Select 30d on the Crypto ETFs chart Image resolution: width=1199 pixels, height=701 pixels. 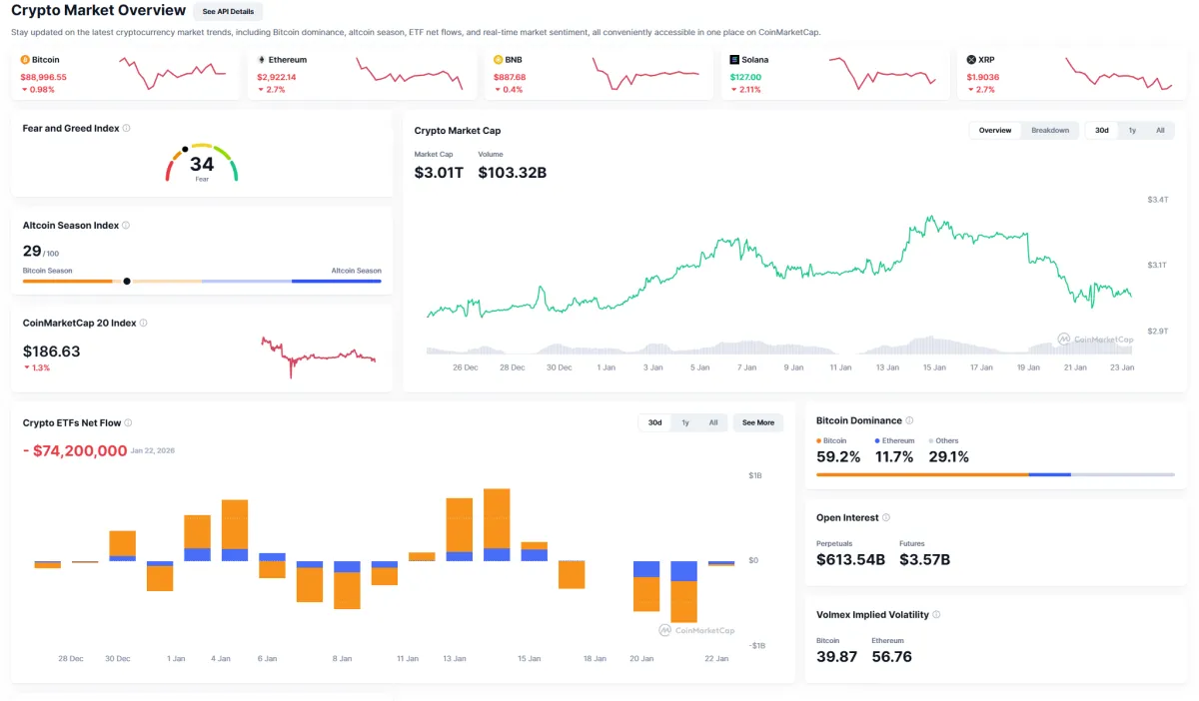654,422
